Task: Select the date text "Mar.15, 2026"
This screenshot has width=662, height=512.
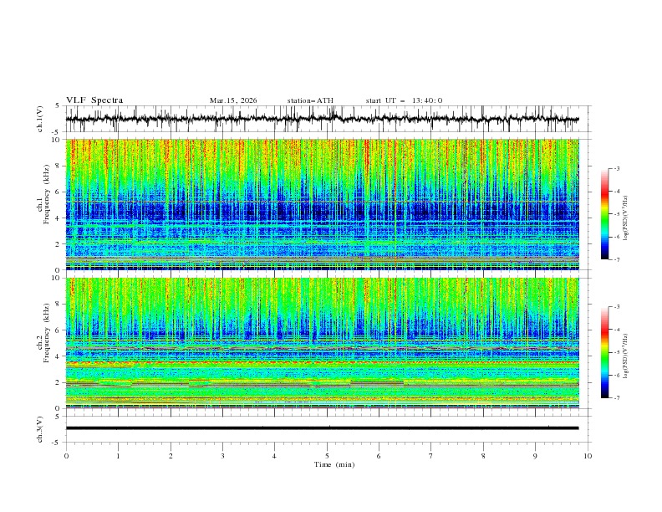Action: point(233,100)
